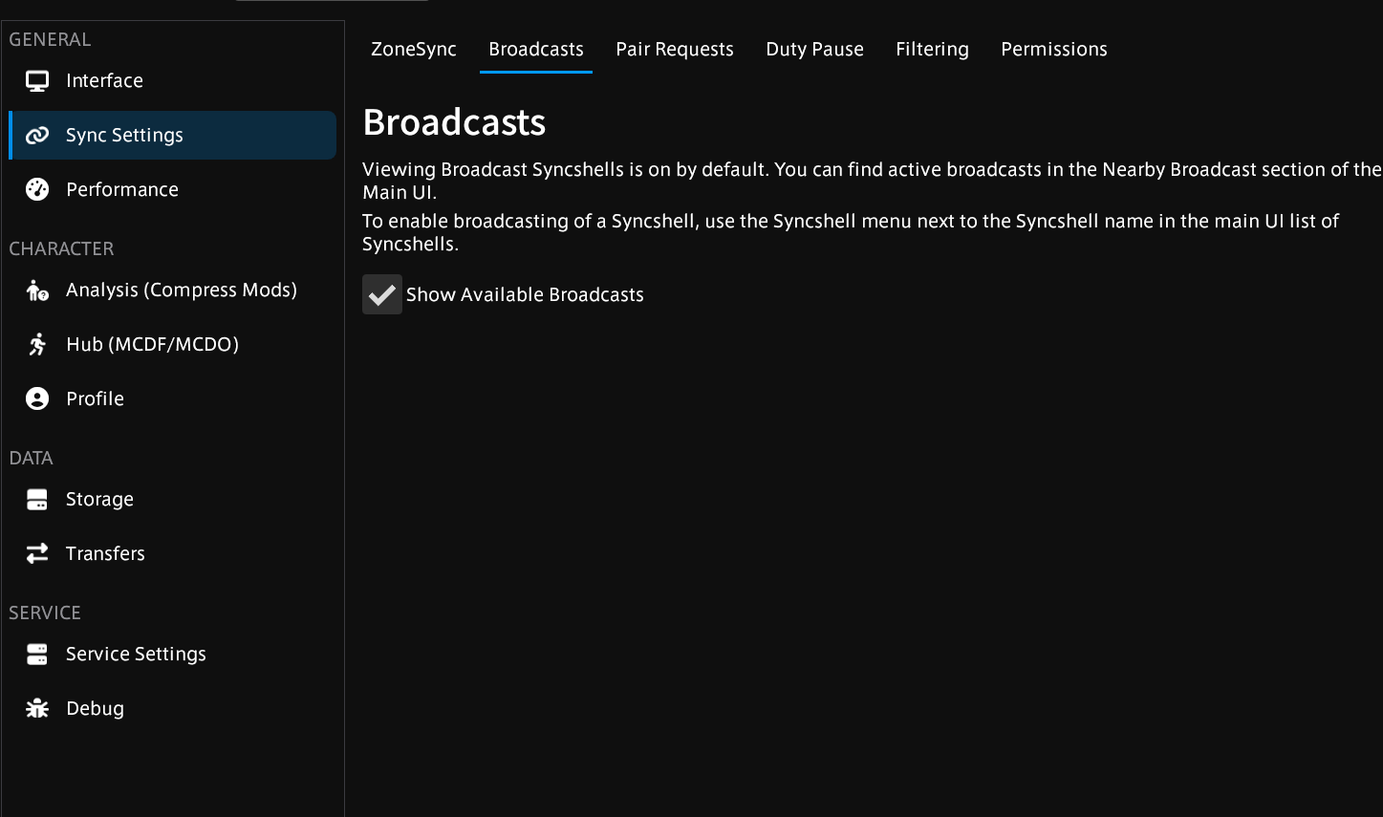This screenshot has width=1383, height=817.
Task: Select the Duty Pause tab
Action: (x=814, y=50)
